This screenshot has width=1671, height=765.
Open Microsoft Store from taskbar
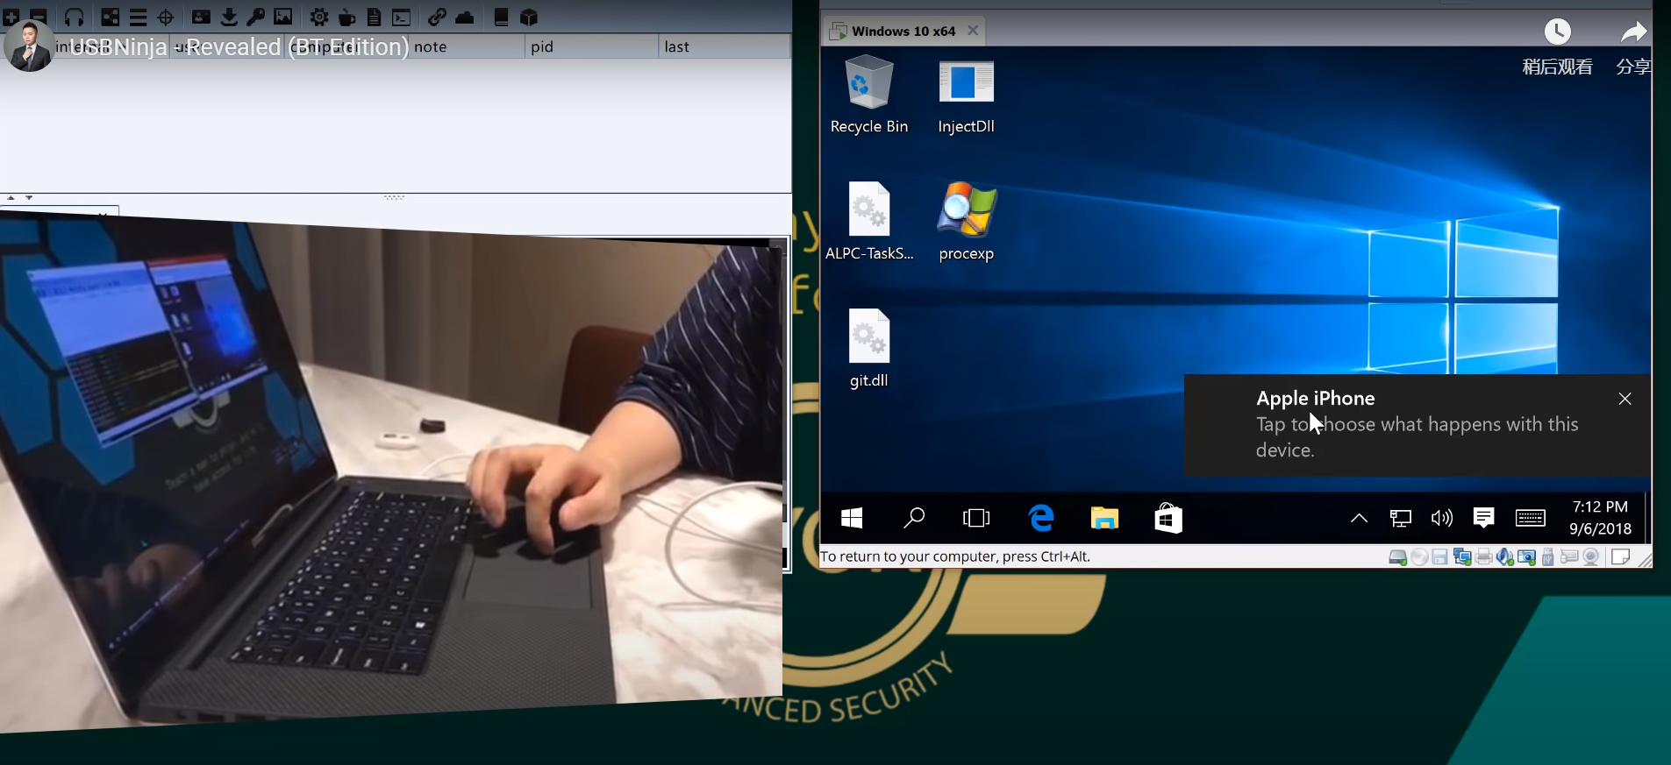[1168, 518]
